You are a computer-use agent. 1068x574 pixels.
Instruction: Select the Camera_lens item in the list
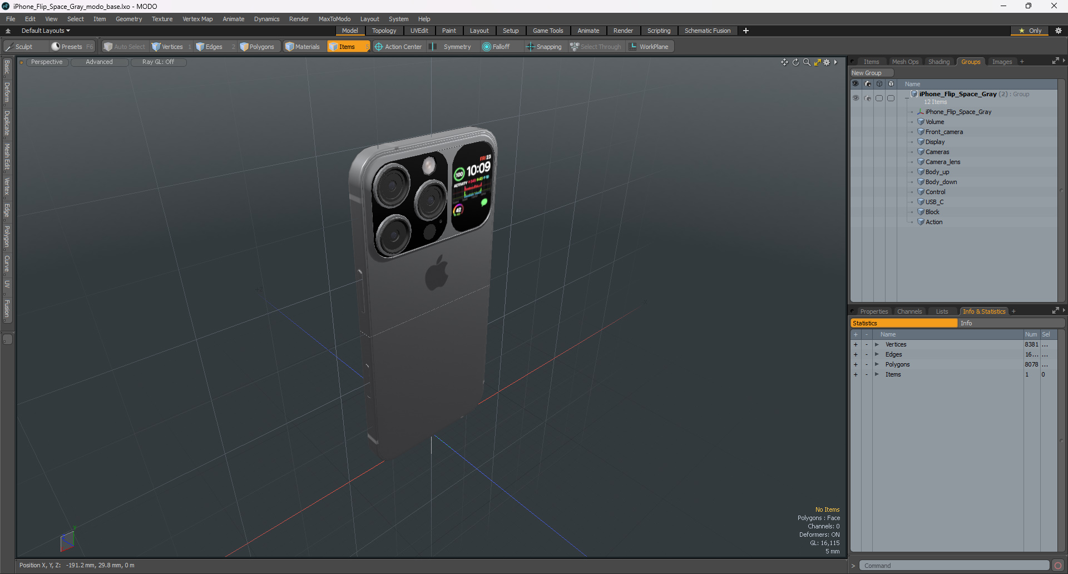pos(943,162)
